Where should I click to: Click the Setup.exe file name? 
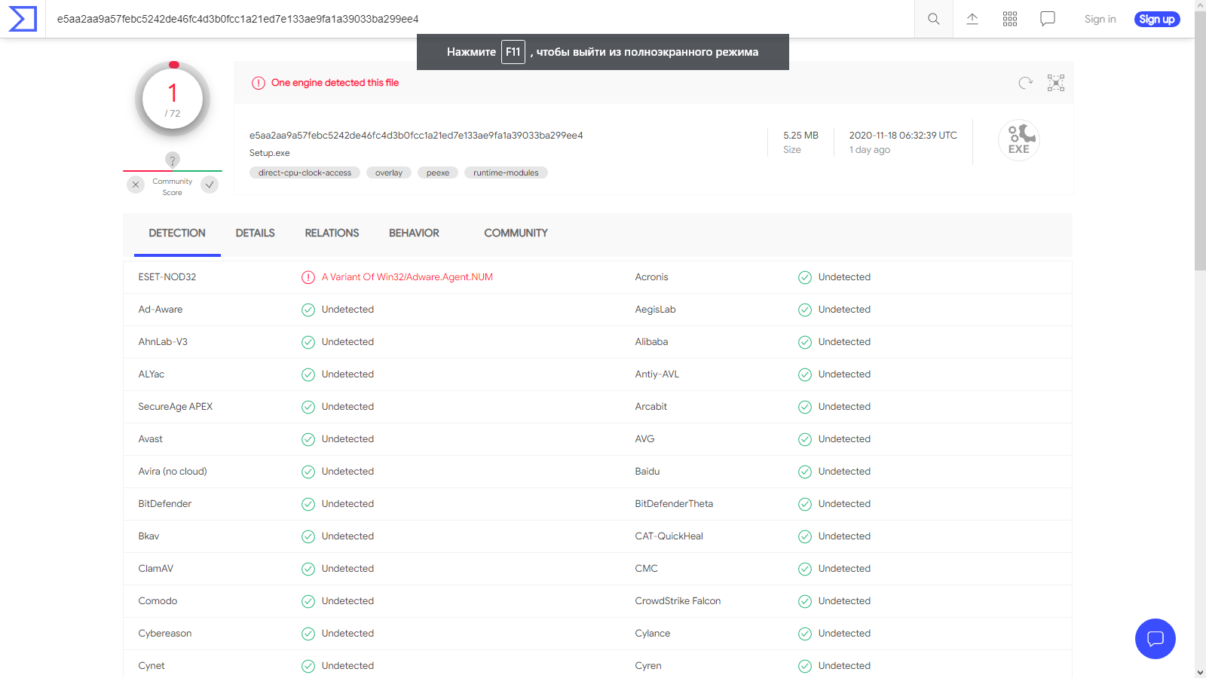[270, 153]
